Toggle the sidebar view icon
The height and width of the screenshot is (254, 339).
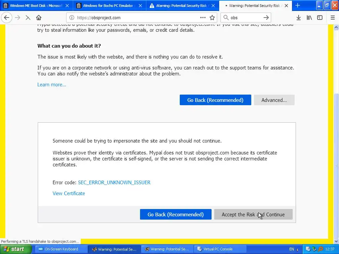[x=320, y=18]
